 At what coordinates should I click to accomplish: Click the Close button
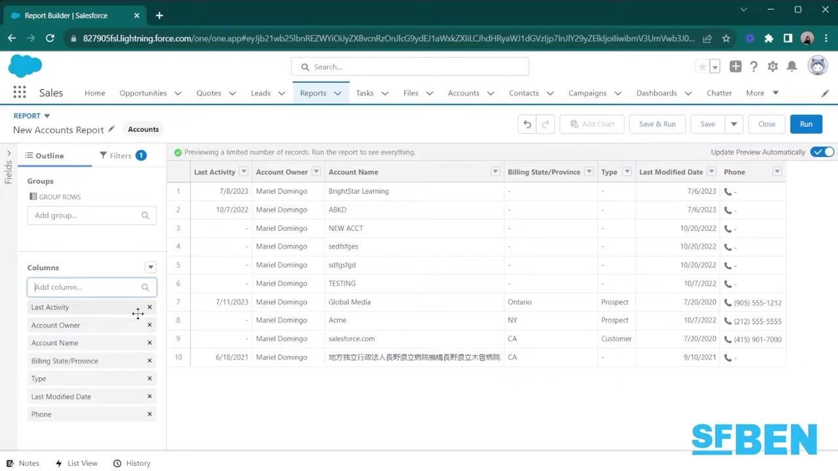coord(767,124)
